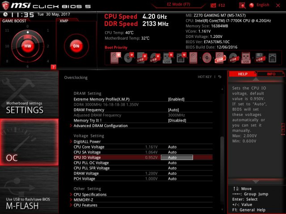The width and height of the screenshot is (286, 214).
Task: Select the UEFI hard disk boot device icon
Action: click(x=115, y=58)
